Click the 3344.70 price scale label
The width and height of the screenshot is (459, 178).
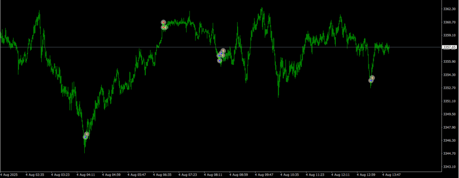pos(449,153)
